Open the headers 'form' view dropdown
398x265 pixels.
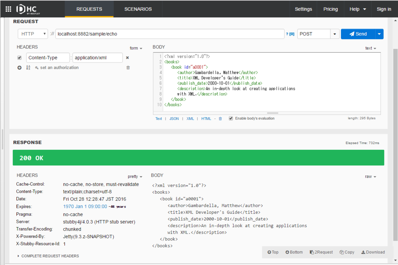pyautogui.click(x=136, y=48)
